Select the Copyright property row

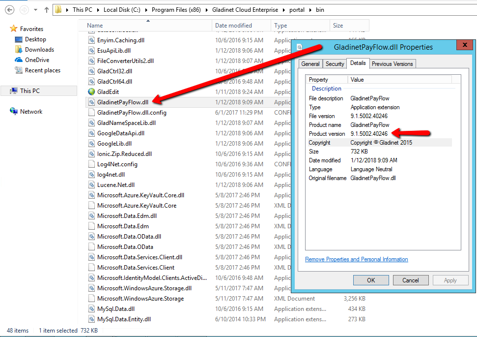[x=379, y=143]
